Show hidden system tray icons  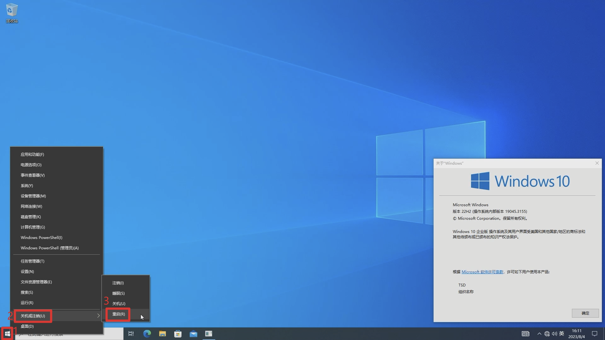tap(539, 334)
